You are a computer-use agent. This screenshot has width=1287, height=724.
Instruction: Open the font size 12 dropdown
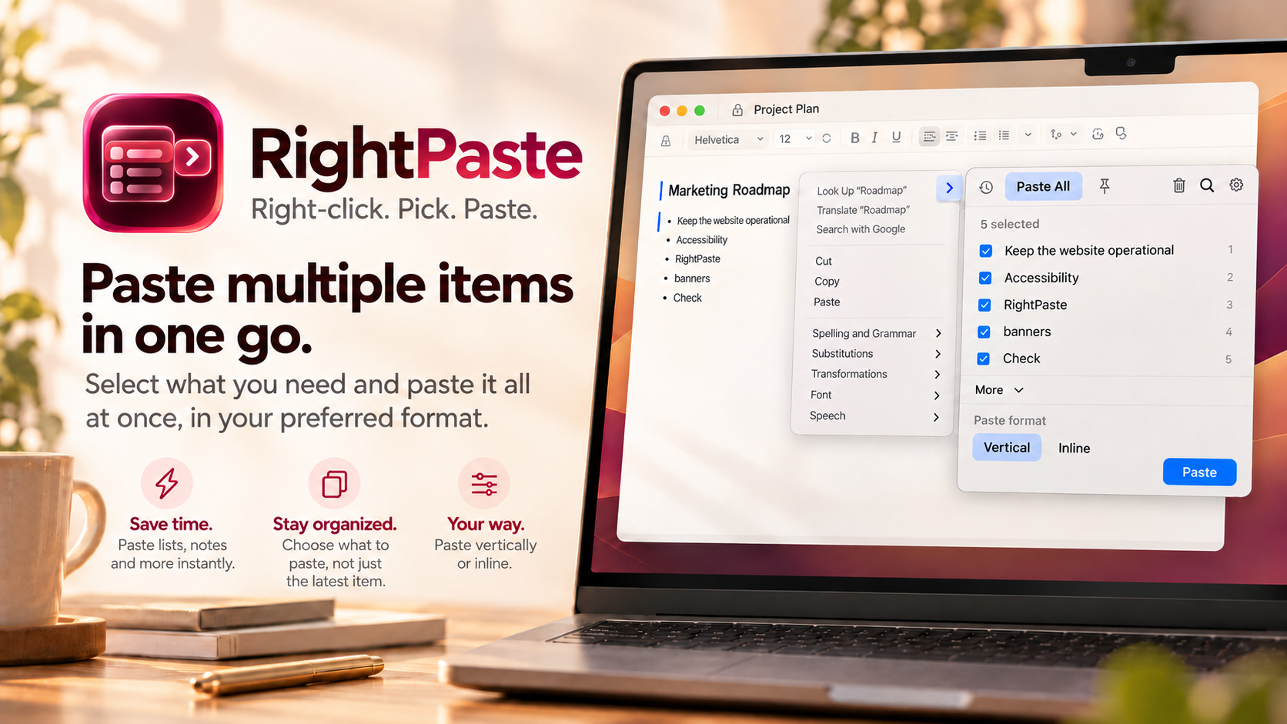(795, 138)
